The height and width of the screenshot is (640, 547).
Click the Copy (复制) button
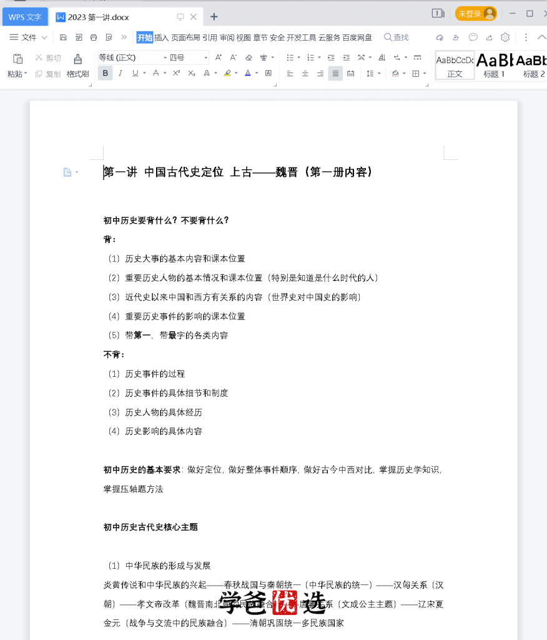(x=47, y=74)
